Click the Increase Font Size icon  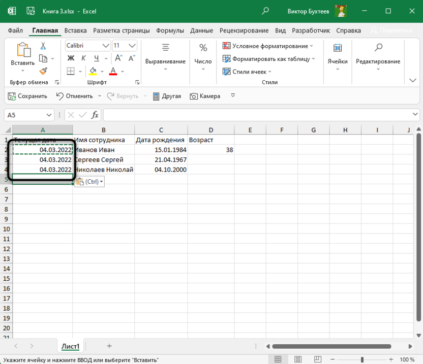click(118, 58)
